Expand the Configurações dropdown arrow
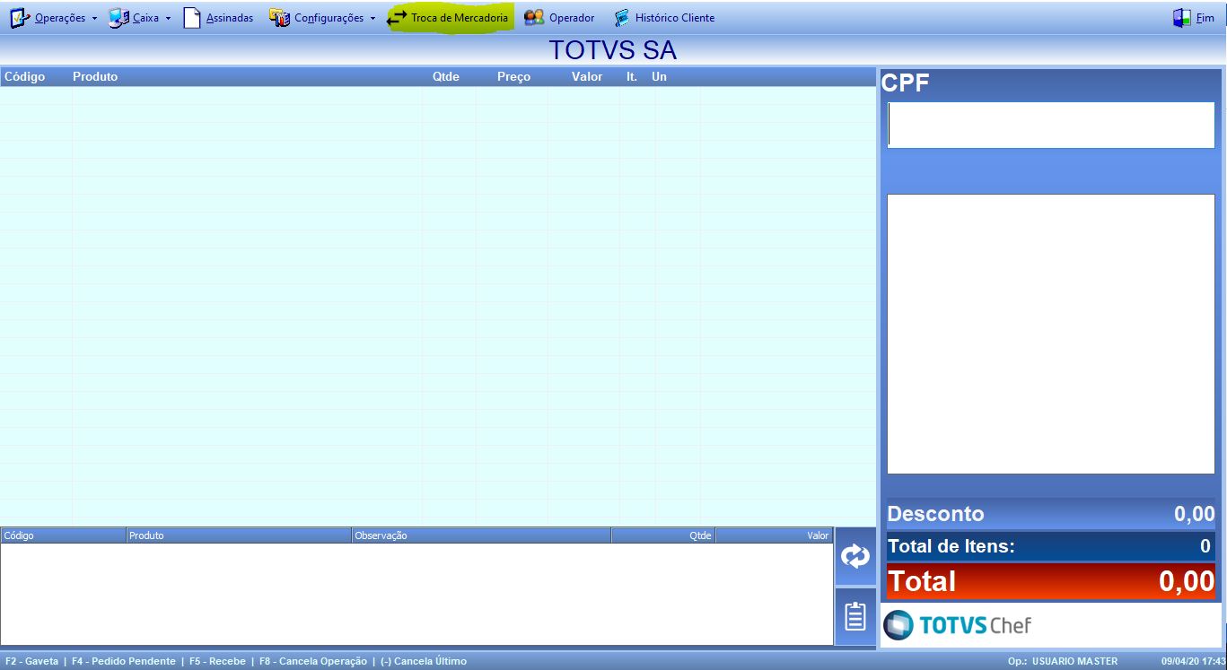 point(372,19)
